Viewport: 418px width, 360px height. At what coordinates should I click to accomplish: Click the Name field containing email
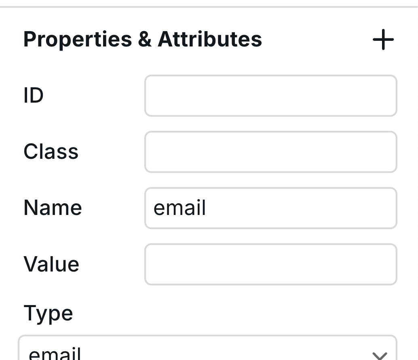270,208
